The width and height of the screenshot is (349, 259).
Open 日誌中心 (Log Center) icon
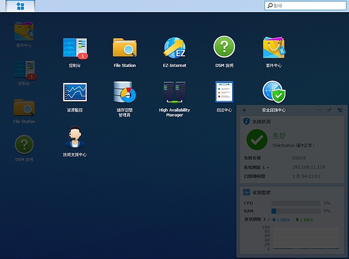point(224,93)
